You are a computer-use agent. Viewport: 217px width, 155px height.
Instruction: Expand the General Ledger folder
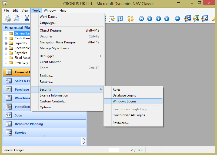pos(6,34)
